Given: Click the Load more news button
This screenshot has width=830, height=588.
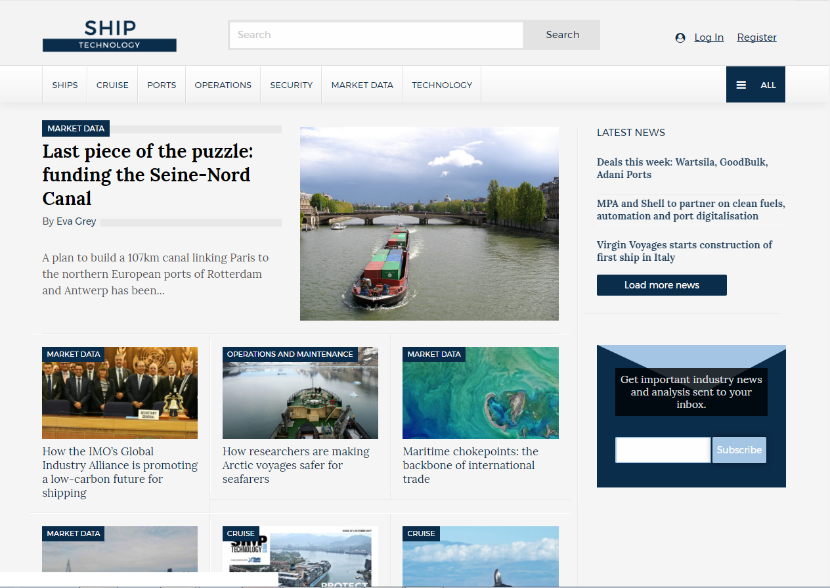Looking at the screenshot, I should click(661, 285).
